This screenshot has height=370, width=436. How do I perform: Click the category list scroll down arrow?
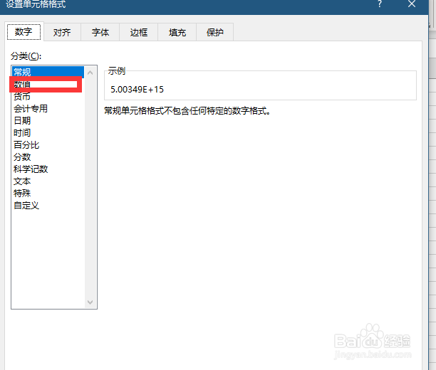coord(90,302)
